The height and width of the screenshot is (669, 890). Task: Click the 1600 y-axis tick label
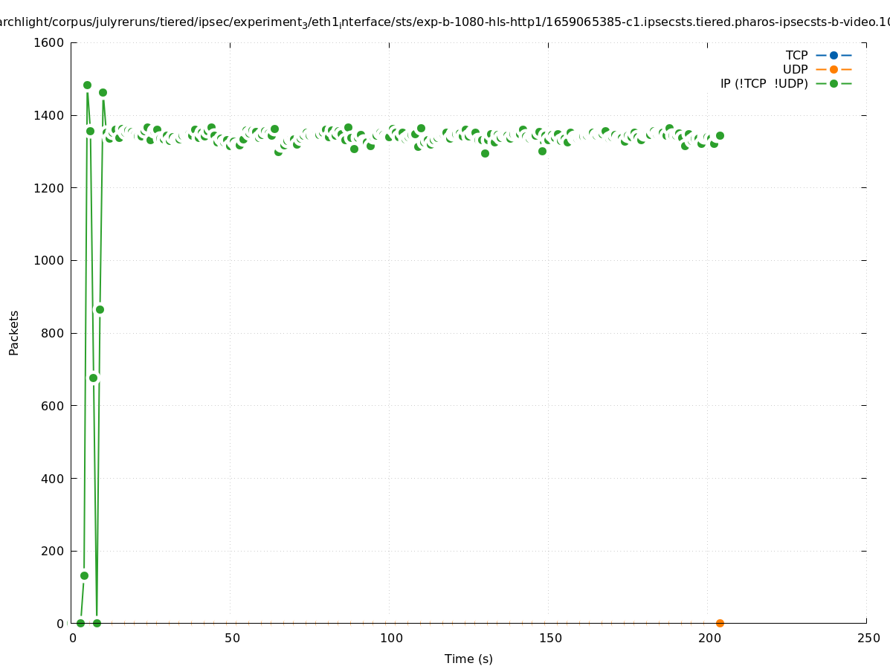(x=48, y=42)
